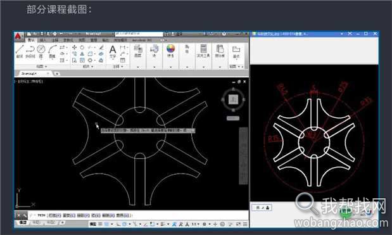Open the large Text (A) tool

113,51
